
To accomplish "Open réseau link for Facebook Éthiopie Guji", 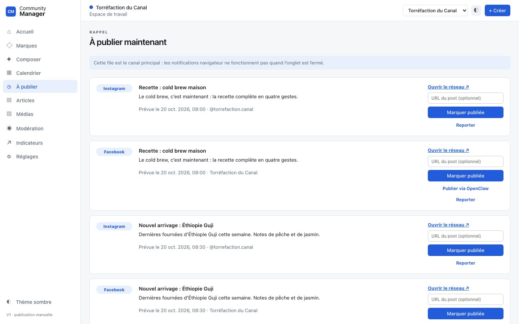I will tap(448, 288).
